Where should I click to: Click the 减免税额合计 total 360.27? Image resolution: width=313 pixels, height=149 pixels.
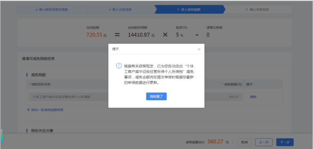point(215,142)
